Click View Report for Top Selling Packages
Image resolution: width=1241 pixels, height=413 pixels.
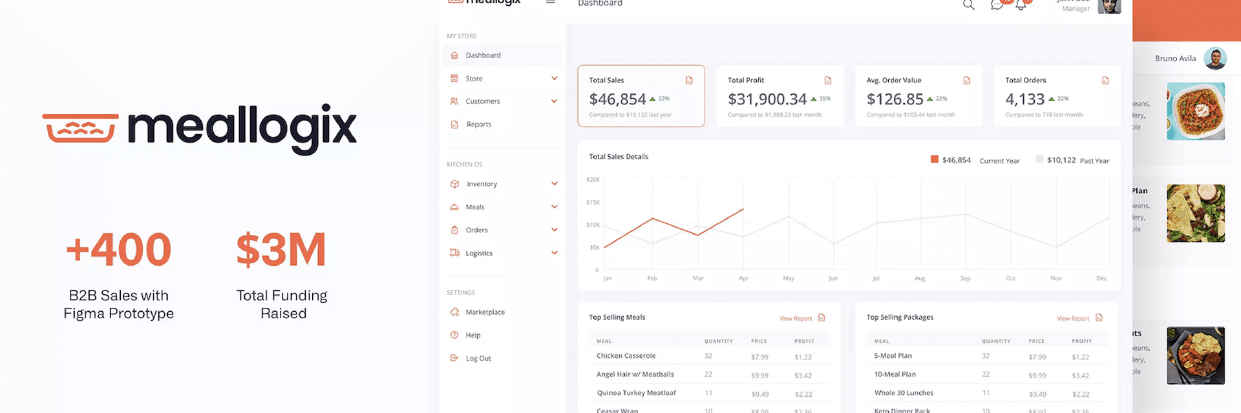click(1073, 318)
